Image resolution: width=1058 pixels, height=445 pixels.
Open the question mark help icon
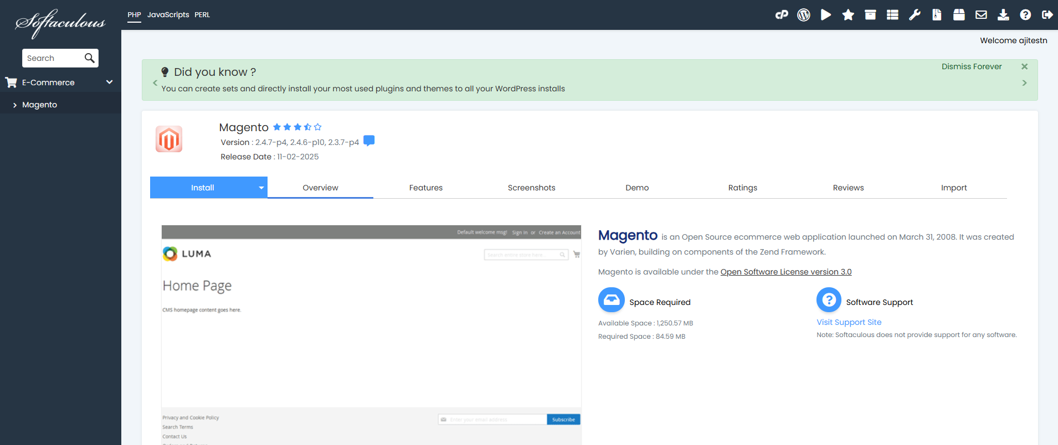point(1025,15)
